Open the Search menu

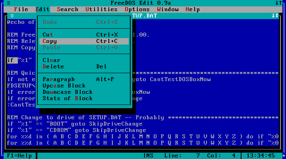coord(68,9)
